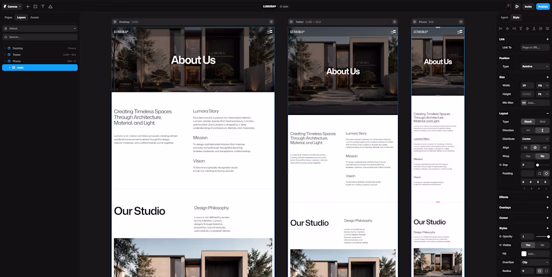
Task: Open the Canvas menu with Framer logo
Action: coord(13,7)
